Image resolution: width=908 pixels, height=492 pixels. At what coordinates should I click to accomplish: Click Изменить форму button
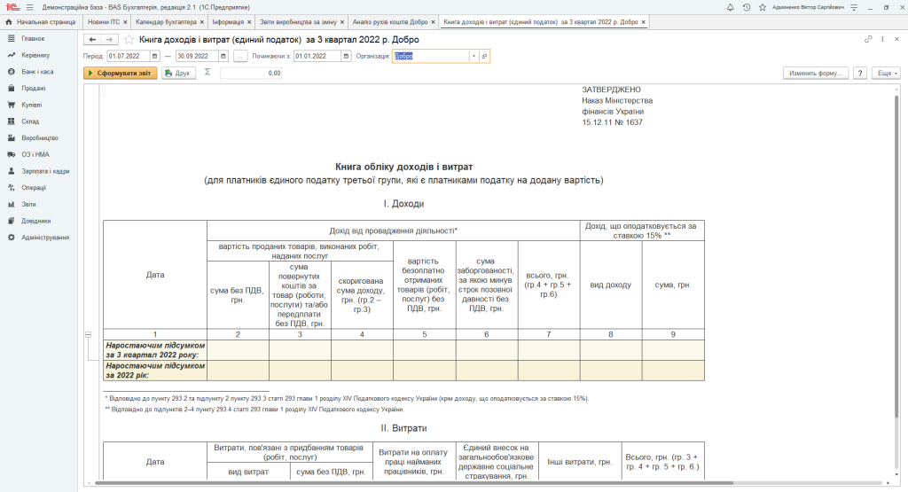click(x=816, y=73)
